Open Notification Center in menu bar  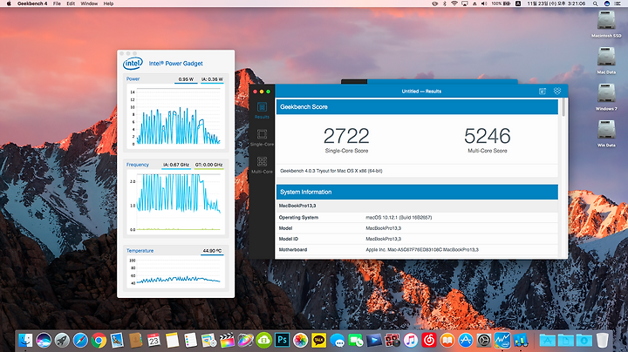618,3
